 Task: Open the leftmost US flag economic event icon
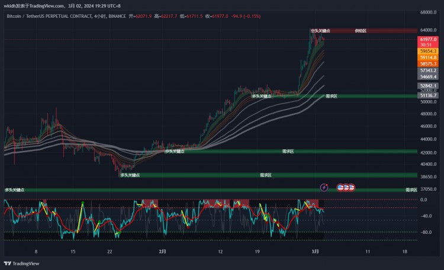340,188
